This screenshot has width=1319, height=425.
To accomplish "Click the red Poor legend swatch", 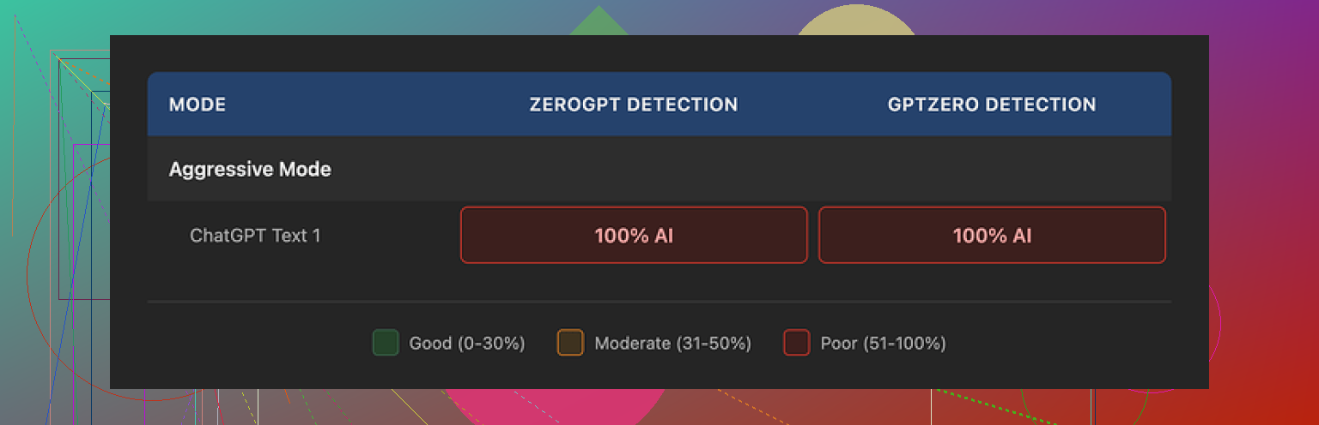I will (796, 343).
